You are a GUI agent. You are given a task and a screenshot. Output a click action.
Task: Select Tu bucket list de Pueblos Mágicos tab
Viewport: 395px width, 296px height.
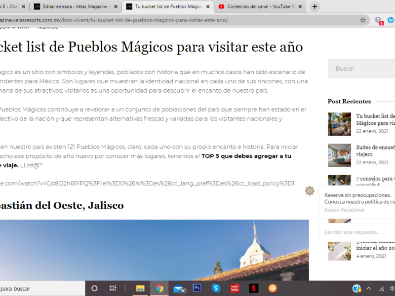pyautogui.click(x=168, y=6)
